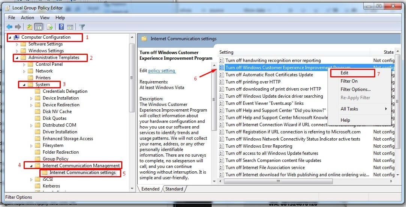
Task: Click the Back arrow toolbar icon
Action: click(x=10, y=27)
